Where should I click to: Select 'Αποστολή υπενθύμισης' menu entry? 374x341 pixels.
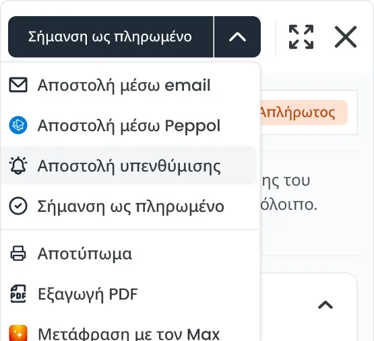coord(129,165)
